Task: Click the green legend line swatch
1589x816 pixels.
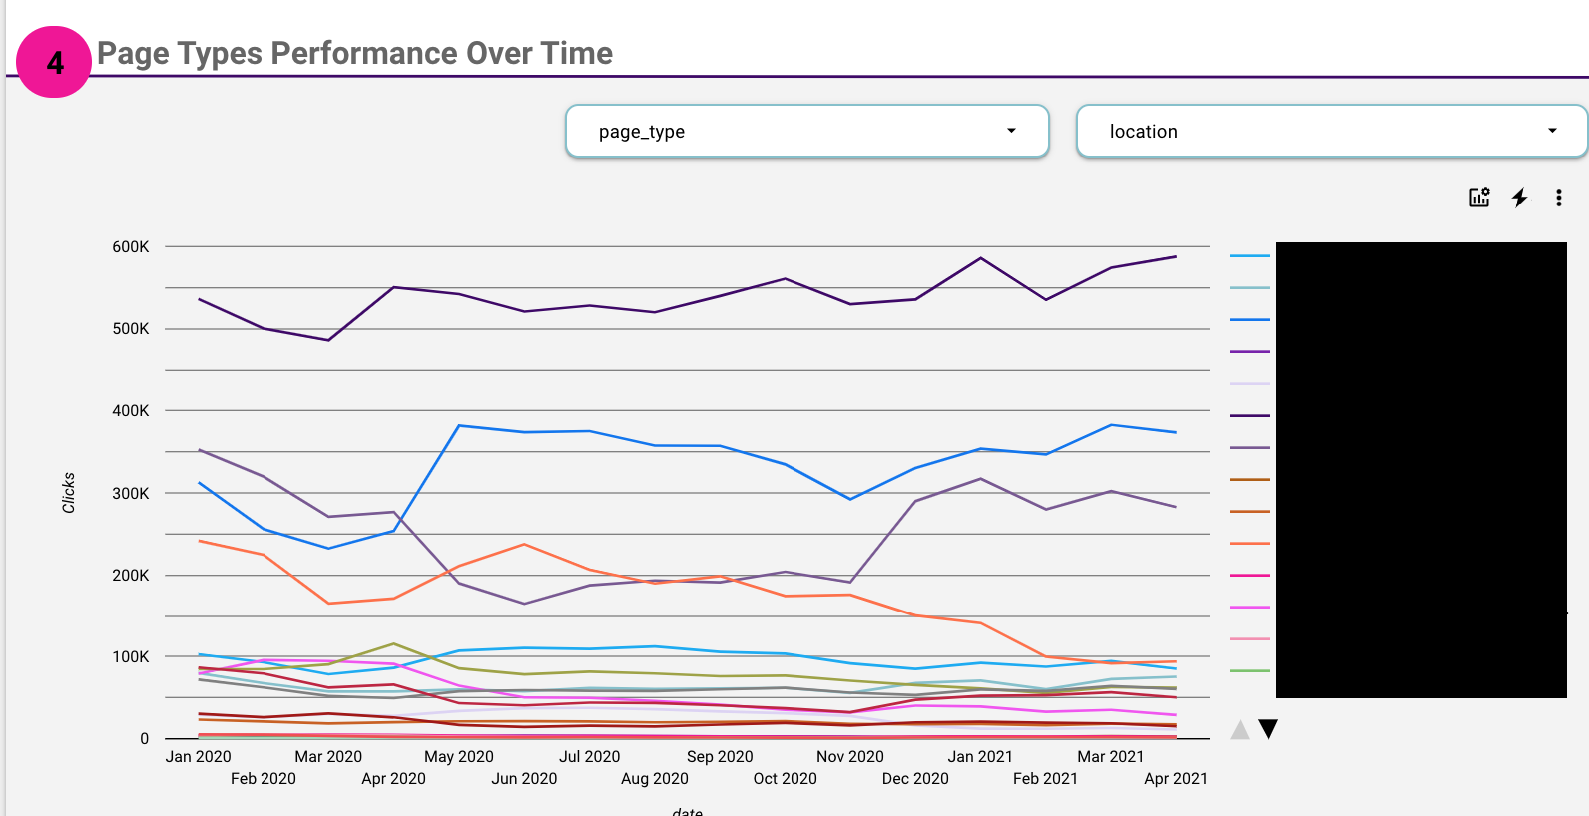Action: (1249, 670)
